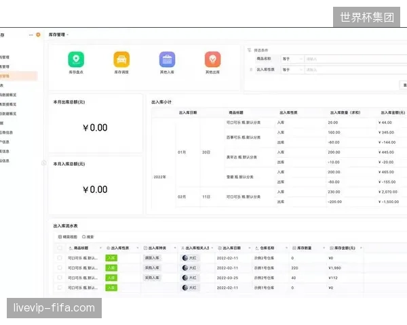
Task: Click the small icon left of 出入库性质 filter
Action: coord(251,70)
